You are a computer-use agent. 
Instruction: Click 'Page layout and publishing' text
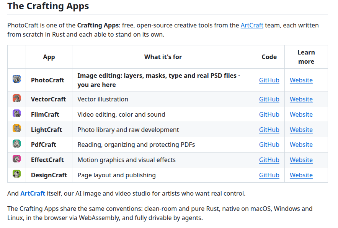[117, 175]
